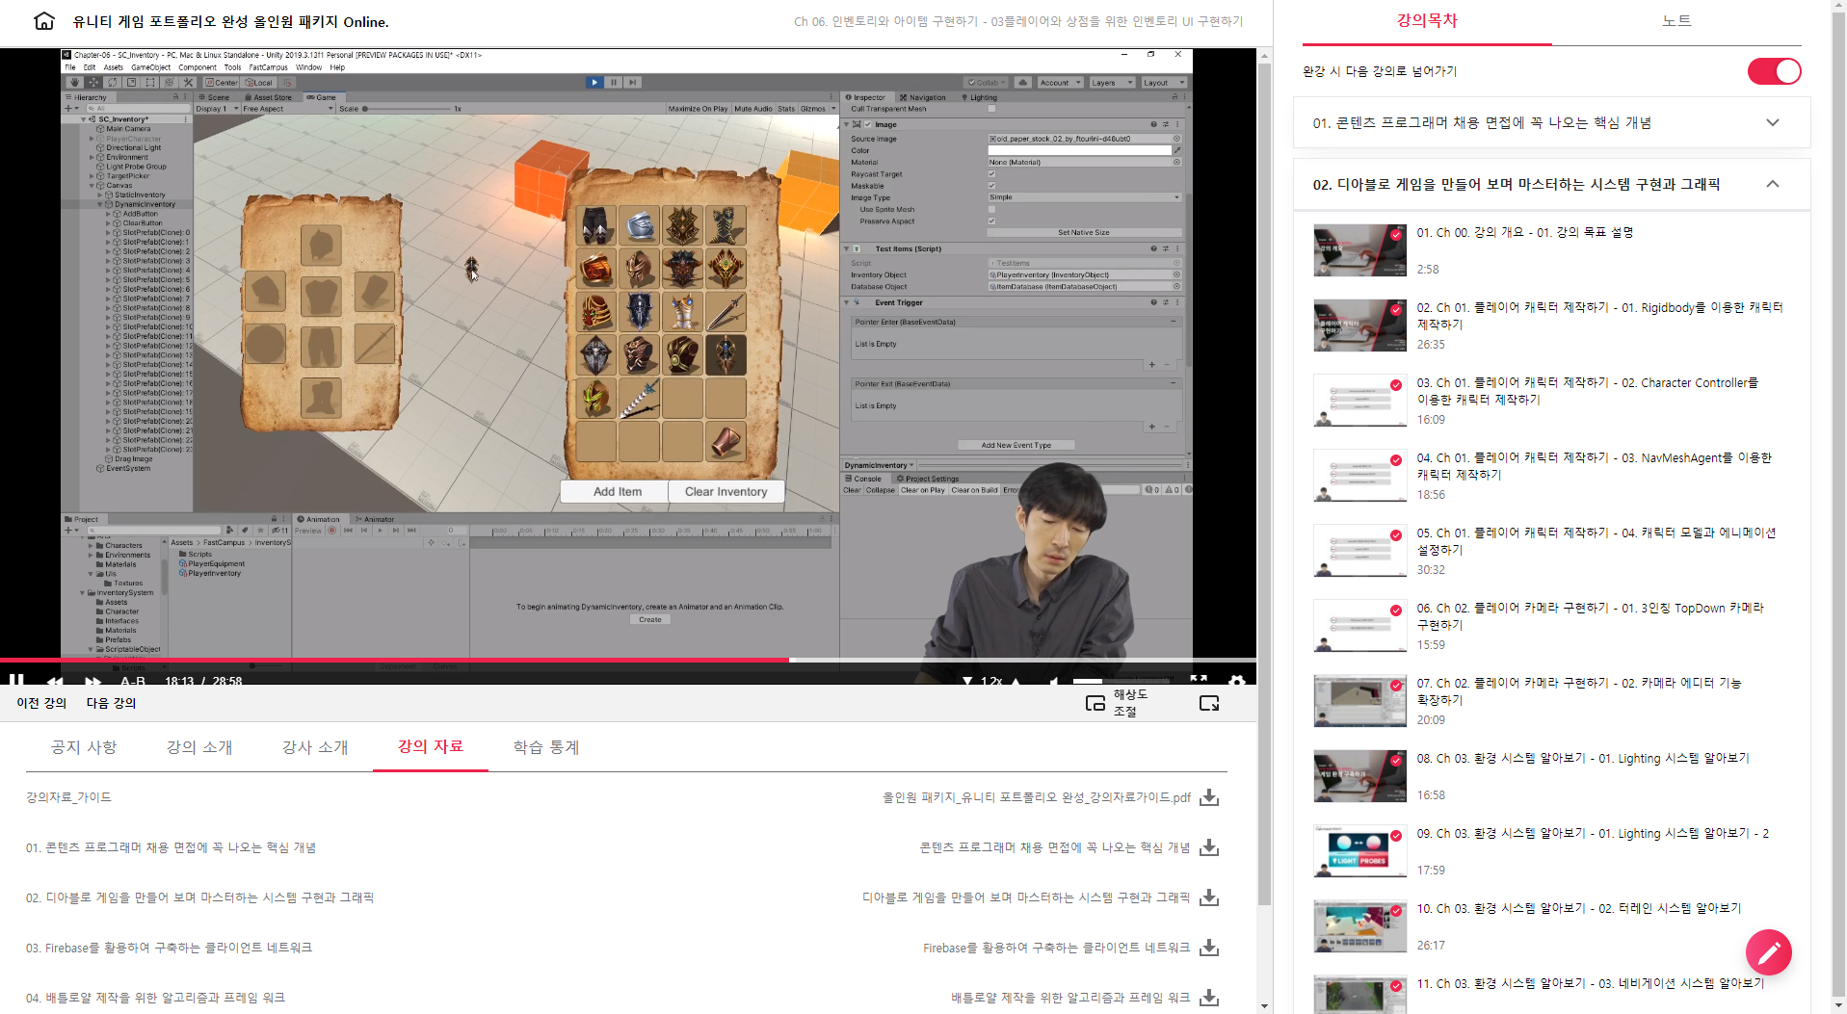Open the 공지 사항 tab
This screenshot has width=1847, height=1014.
[84, 747]
